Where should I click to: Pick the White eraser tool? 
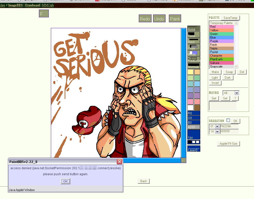(x=194, y=53)
